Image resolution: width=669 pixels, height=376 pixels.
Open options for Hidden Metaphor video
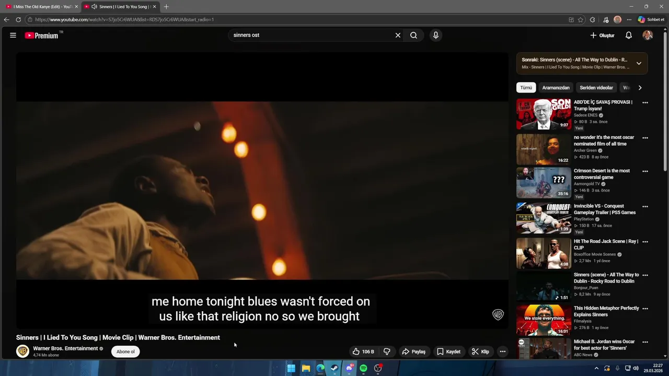pyautogui.click(x=645, y=309)
